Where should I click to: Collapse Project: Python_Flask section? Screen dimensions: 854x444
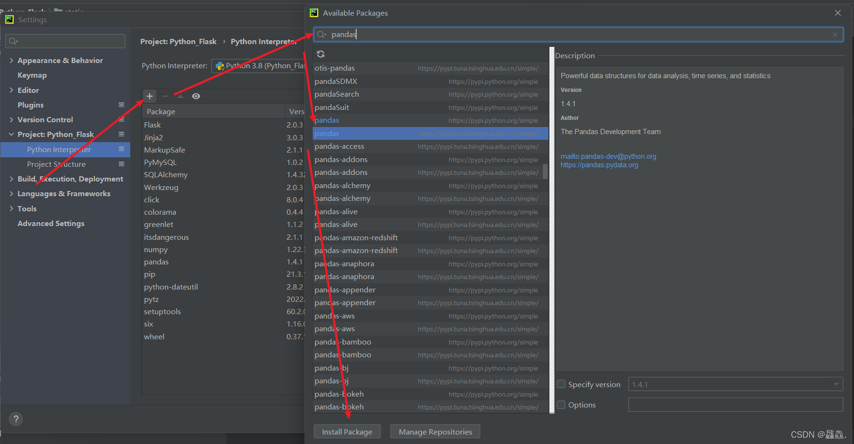tap(11, 135)
